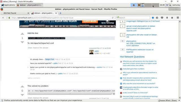181x102 pixels.
Task: Upvote the 'This solved my problem' answer
Action: pyautogui.click(x=22, y=86)
